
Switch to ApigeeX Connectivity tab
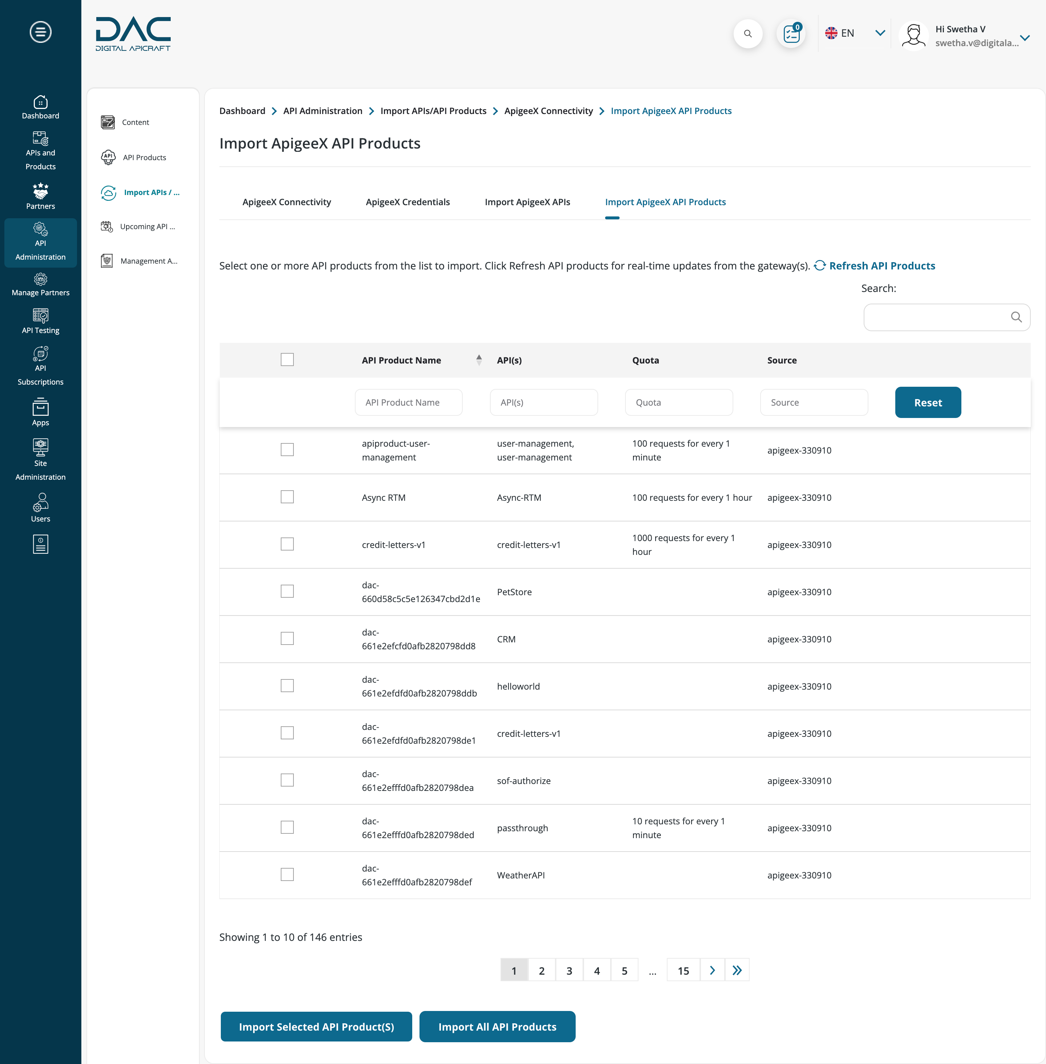[x=287, y=201]
